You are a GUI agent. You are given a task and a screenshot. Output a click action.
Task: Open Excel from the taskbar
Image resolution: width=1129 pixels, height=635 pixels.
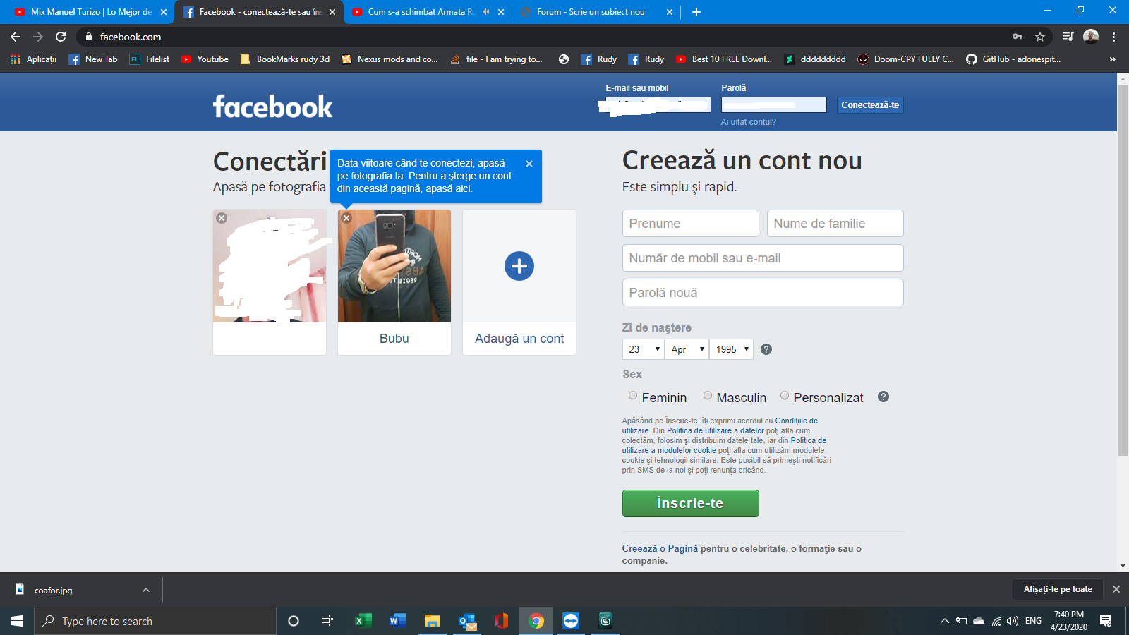pos(363,621)
